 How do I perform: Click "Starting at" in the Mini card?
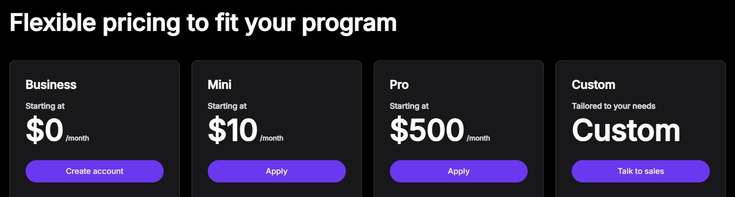tap(227, 106)
